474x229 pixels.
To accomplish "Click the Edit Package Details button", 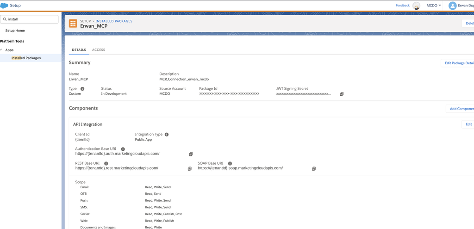I will (457, 63).
